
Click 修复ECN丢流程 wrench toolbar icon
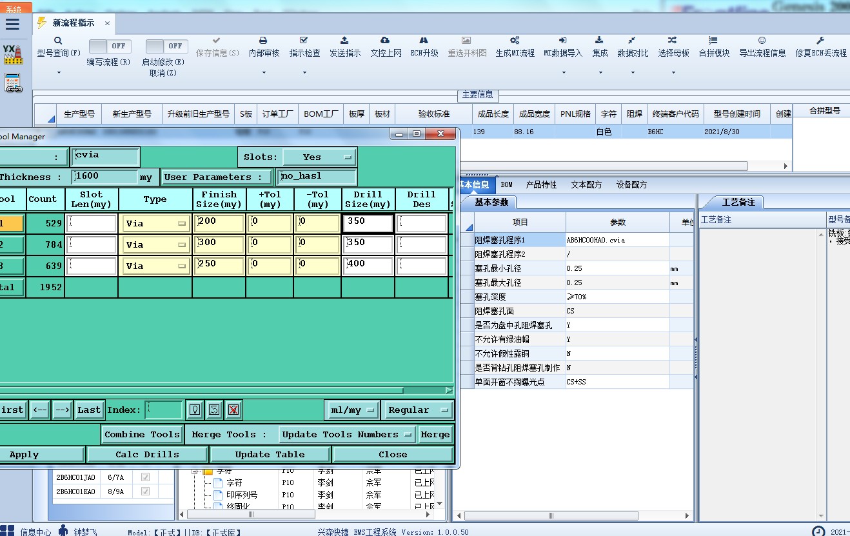820,40
